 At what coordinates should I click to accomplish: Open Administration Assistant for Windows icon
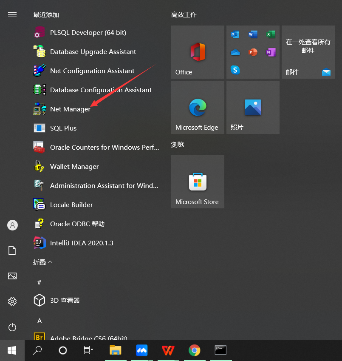(40, 185)
